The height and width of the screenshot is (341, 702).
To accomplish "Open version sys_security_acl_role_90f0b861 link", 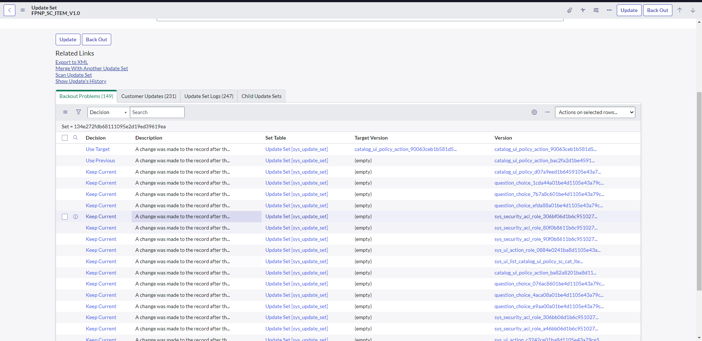I will pos(546,239).
